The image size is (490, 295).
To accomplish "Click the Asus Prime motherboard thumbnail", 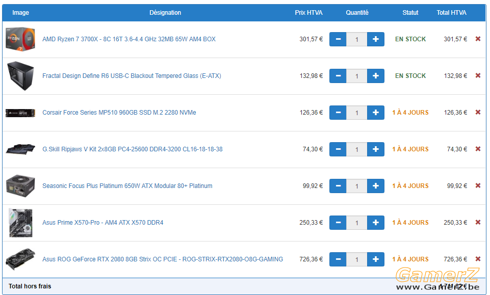I will 20,223.
